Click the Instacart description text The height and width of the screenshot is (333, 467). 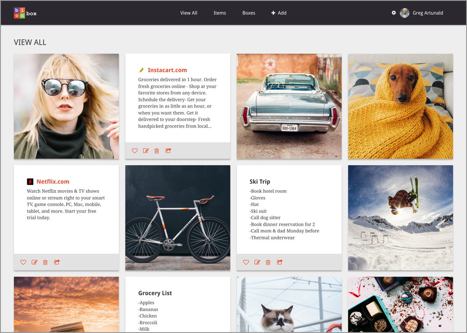click(177, 103)
